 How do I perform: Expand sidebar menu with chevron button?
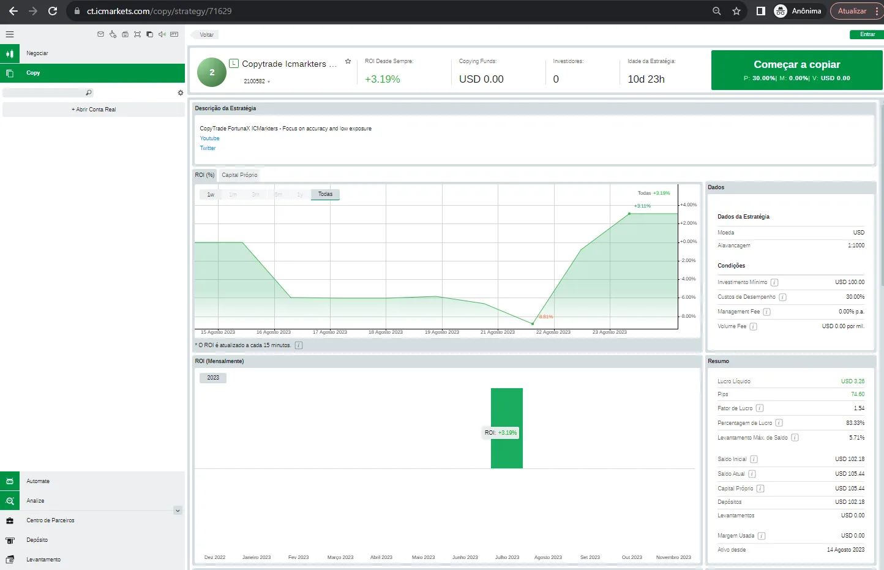[178, 511]
